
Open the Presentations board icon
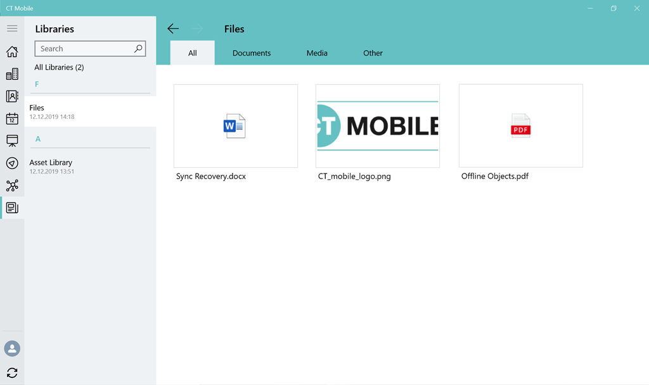point(12,141)
